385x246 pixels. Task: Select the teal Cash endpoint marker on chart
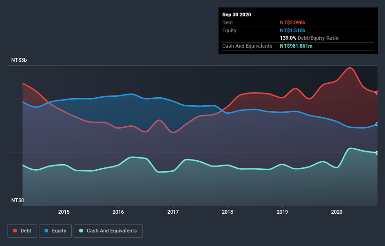[377, 153]
